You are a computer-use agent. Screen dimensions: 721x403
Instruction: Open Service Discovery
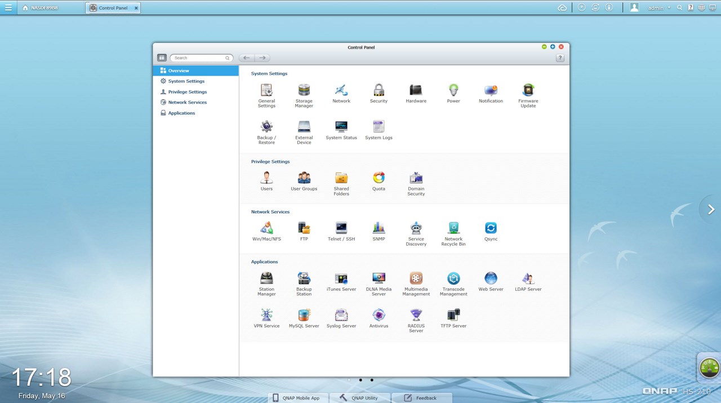(416, 233)
